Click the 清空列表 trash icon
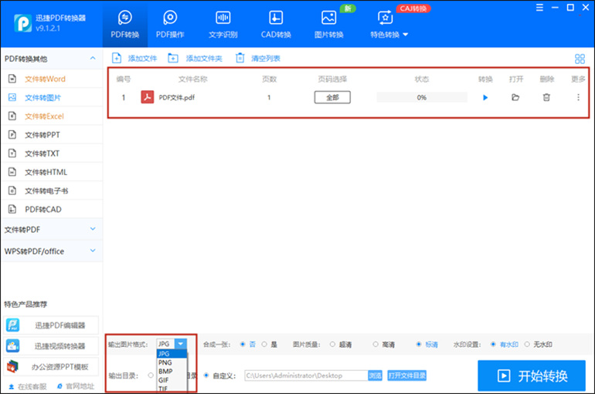The image size is (595, 394). point(240,59)
